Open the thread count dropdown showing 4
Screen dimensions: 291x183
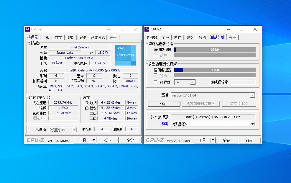click(185, 82)
